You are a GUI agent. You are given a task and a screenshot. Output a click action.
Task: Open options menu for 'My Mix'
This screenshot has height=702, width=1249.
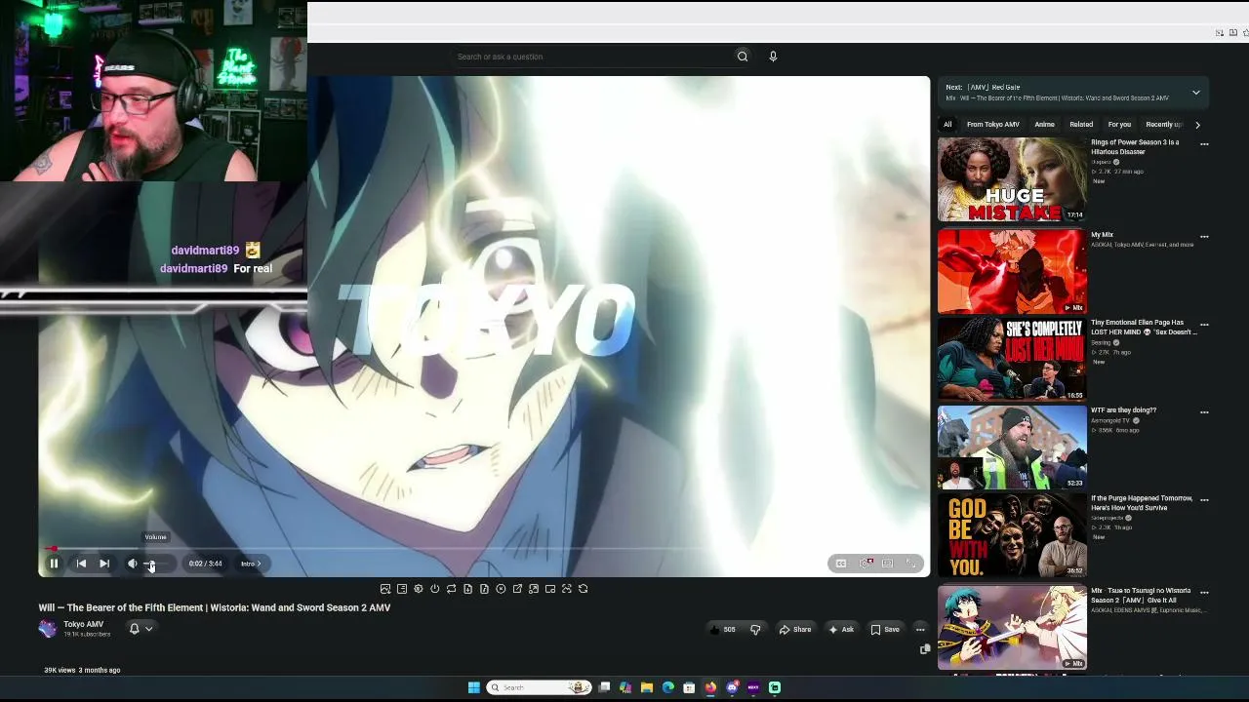tap(1204, 237)
